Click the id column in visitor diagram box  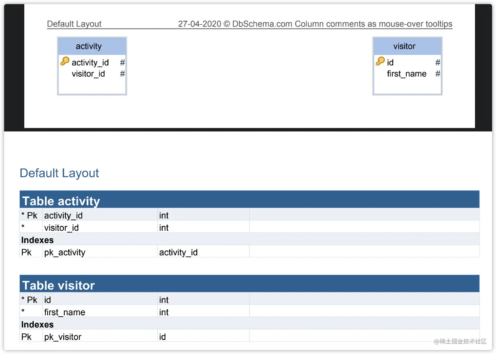[390, 62]
